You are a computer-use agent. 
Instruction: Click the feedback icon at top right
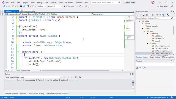(x=172, y=6)
